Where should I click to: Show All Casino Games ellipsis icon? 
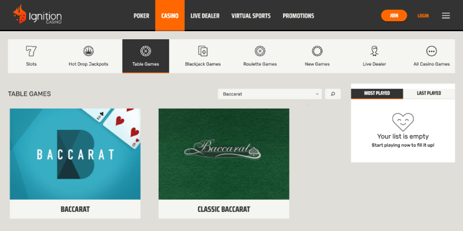click(x=431, y=51)
